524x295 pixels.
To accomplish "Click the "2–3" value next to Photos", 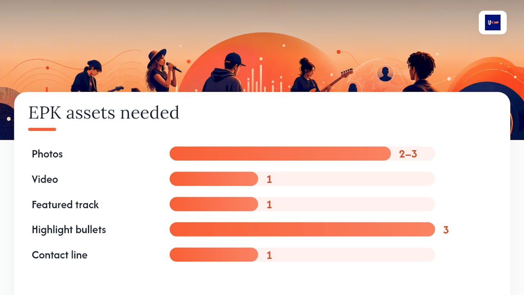I will 408,154.
